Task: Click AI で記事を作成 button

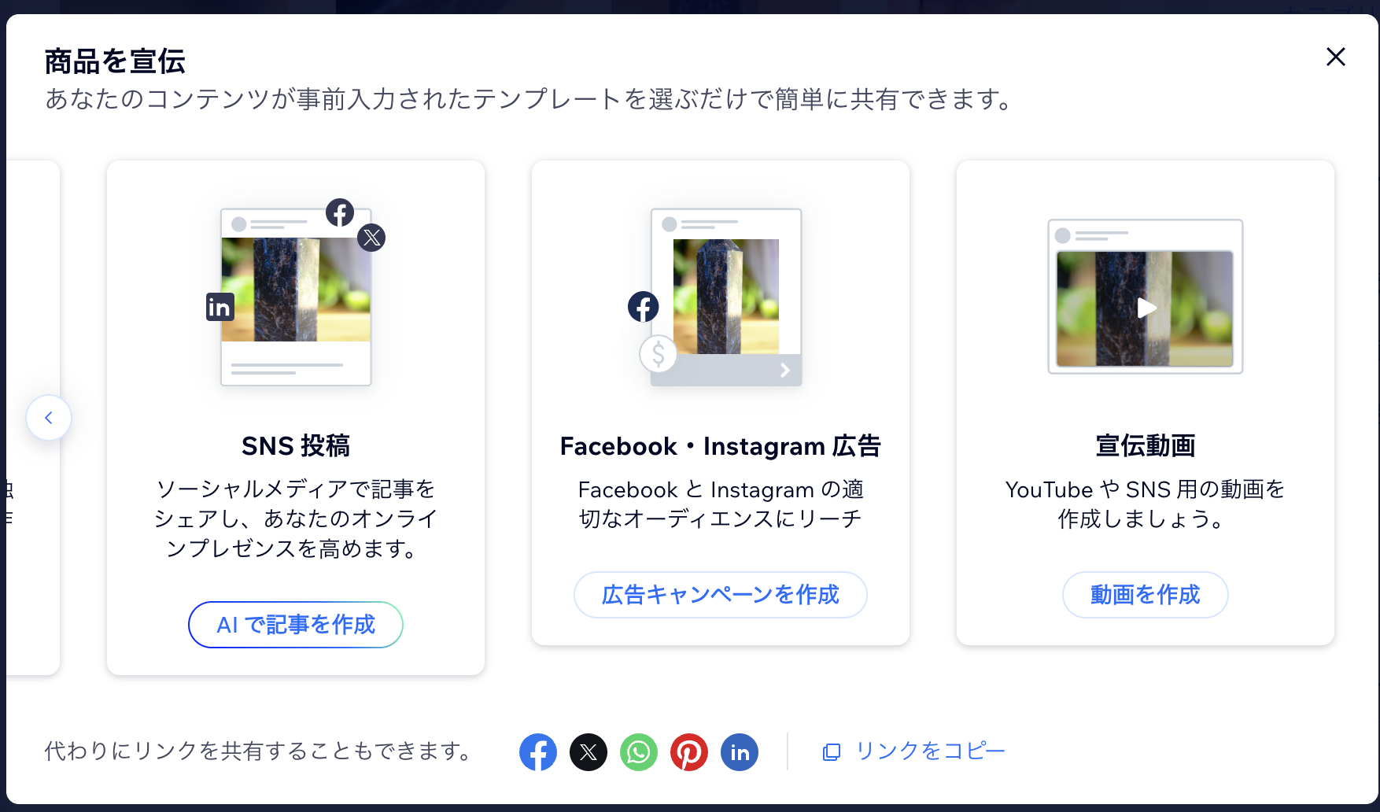Action: click(296, 625)
